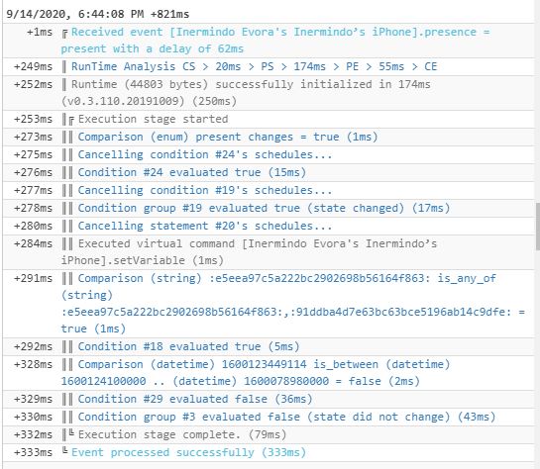Select Cancelling condition #19's schedules line
Image resolution: width=540 pixels, height=469 pixels.
tap(204, 190)
